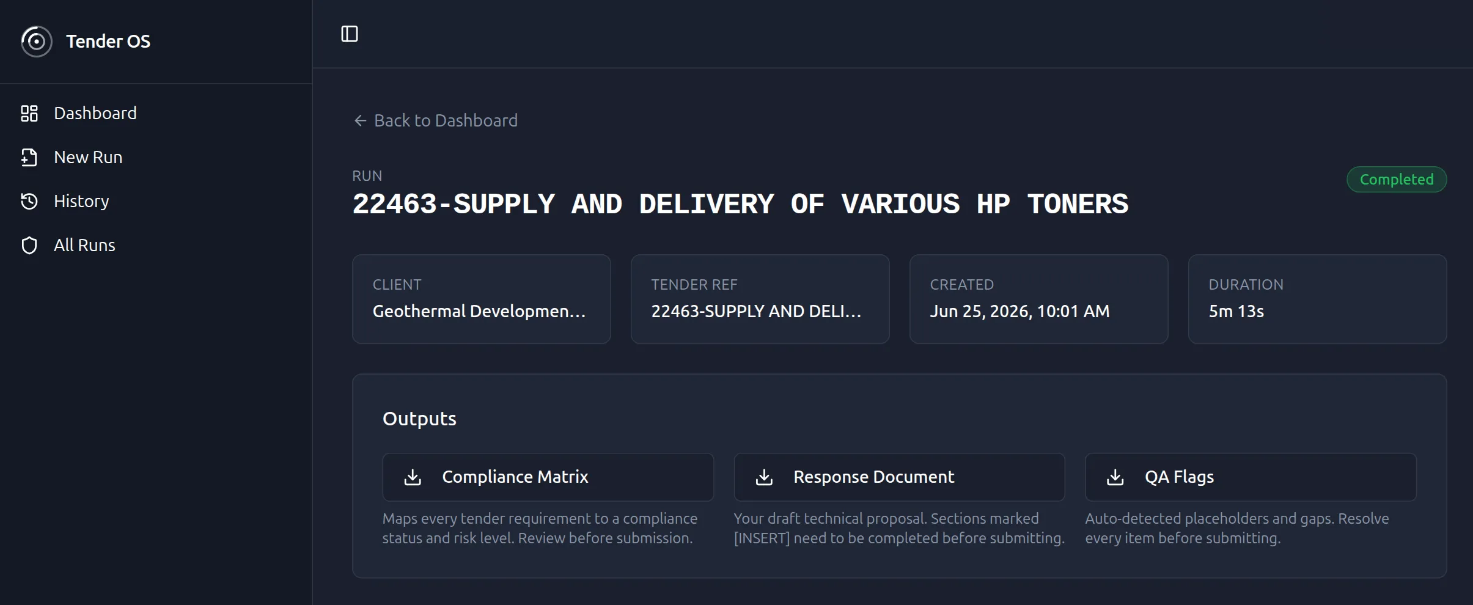Click the run title 22463-SUPPLY AND DELIVERY heading
Image resolution: width=1473 pixels, height=605 pixels.
point(740,204)
